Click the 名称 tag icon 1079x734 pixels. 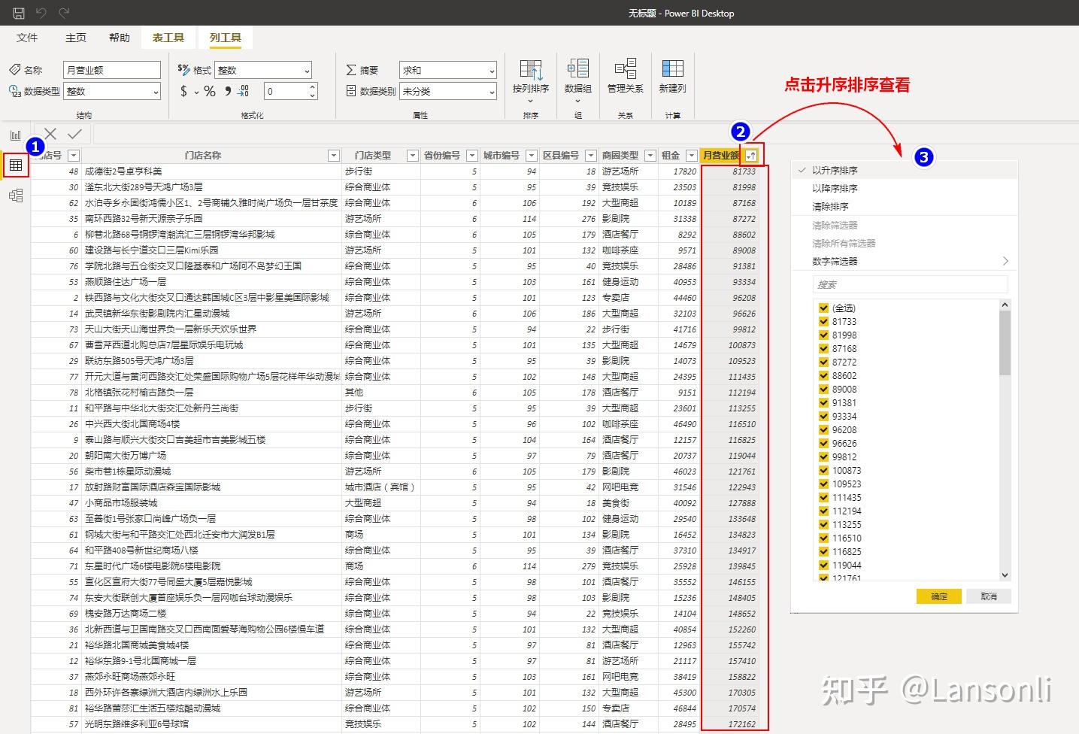tap(14, 70)
